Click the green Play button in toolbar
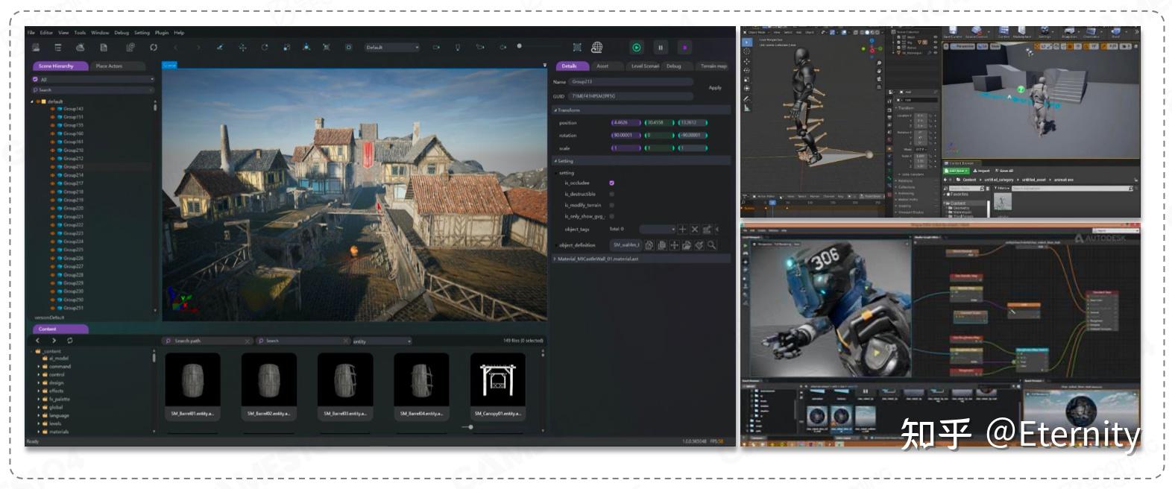Image resolution: width=1172 pixels, height=489 pixels. click(637, 47)
